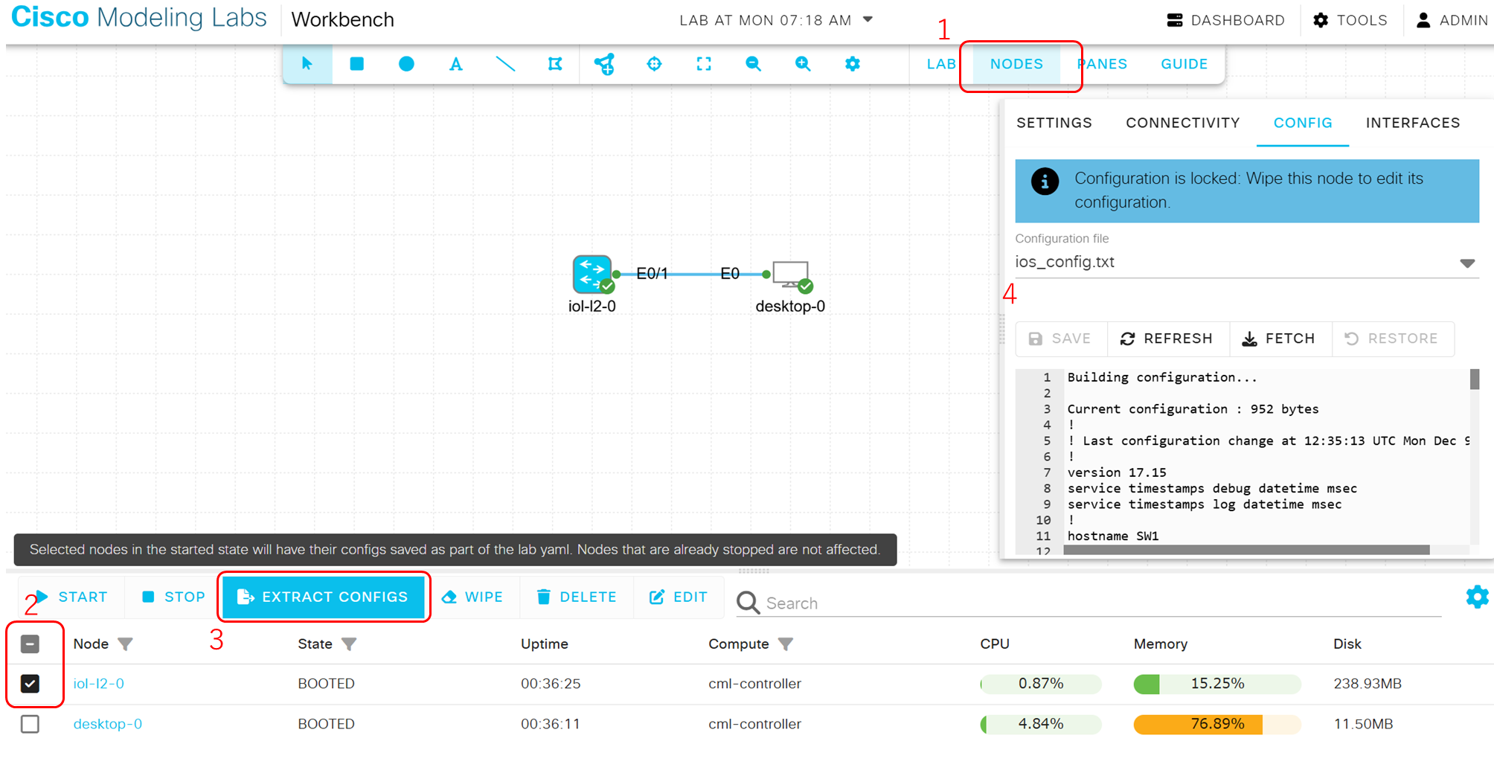Switch to the CONNECTIVITY tab
The height and width of the screenshot is (773, 1494).
click(x=1182, y=123)
